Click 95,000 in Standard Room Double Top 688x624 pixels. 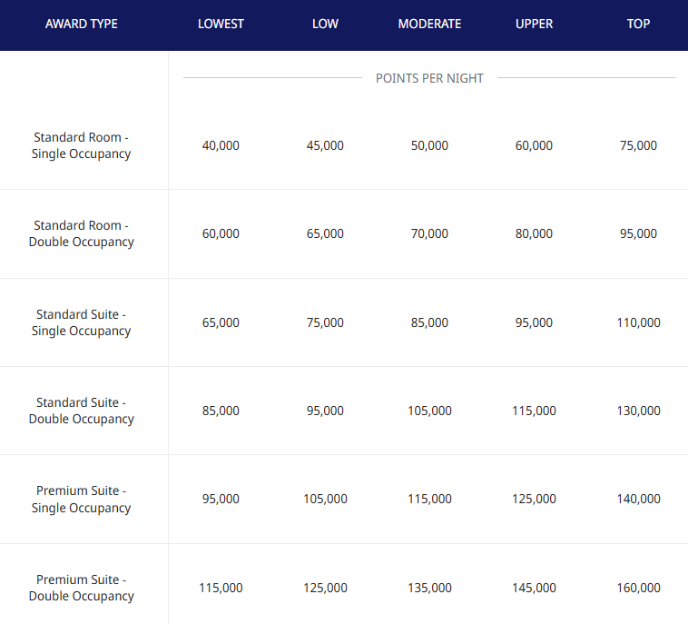pos(638,233)
